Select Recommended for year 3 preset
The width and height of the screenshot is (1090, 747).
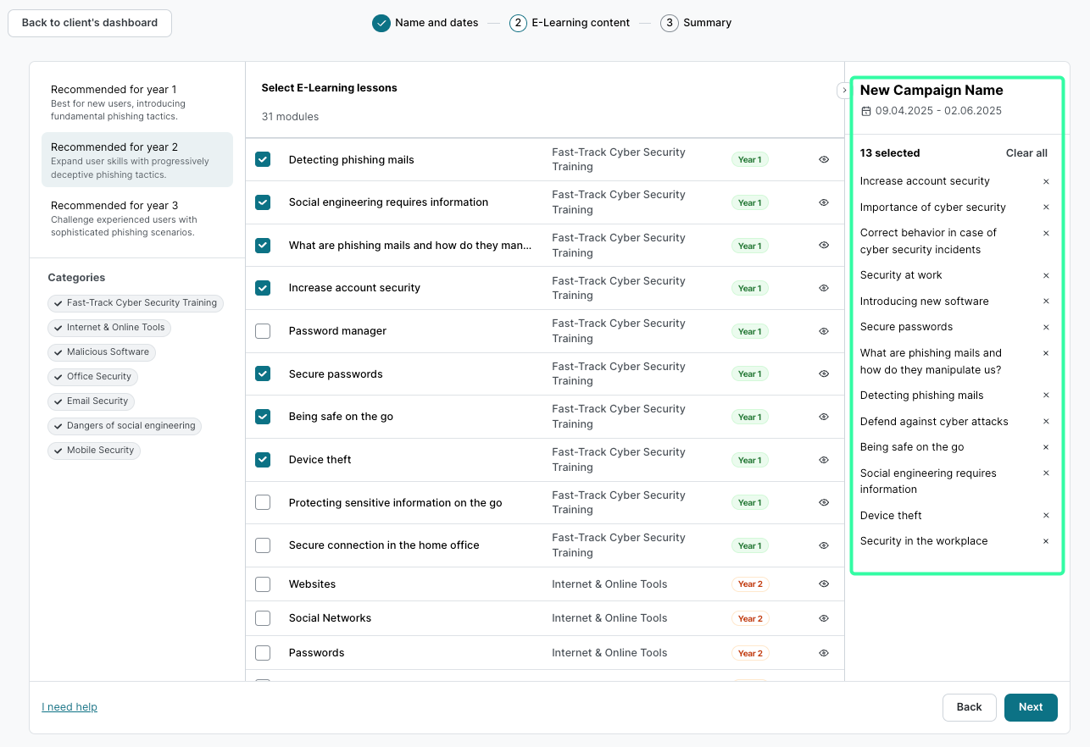(136, 218)
